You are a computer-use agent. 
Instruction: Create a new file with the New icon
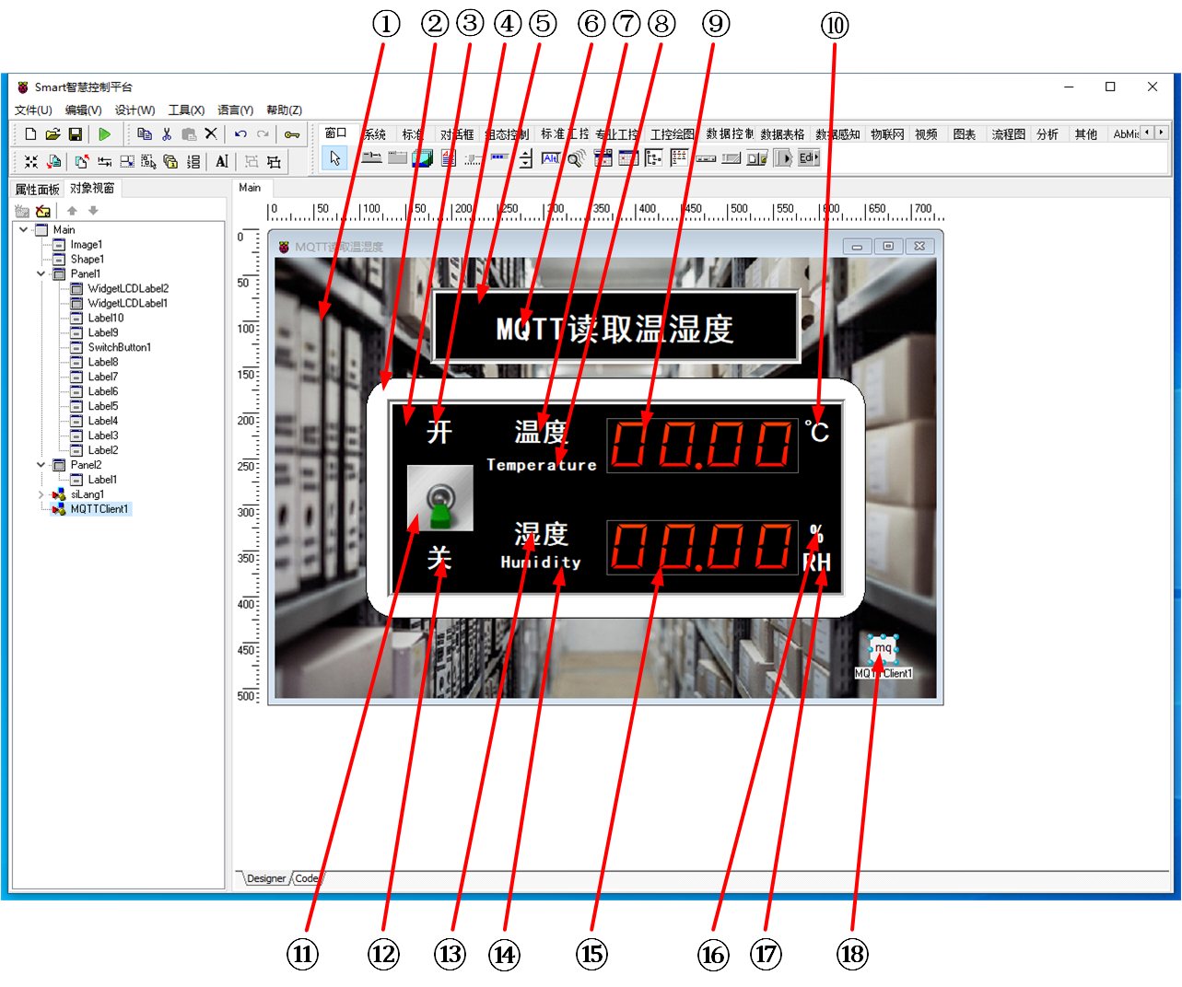point(30,134)
